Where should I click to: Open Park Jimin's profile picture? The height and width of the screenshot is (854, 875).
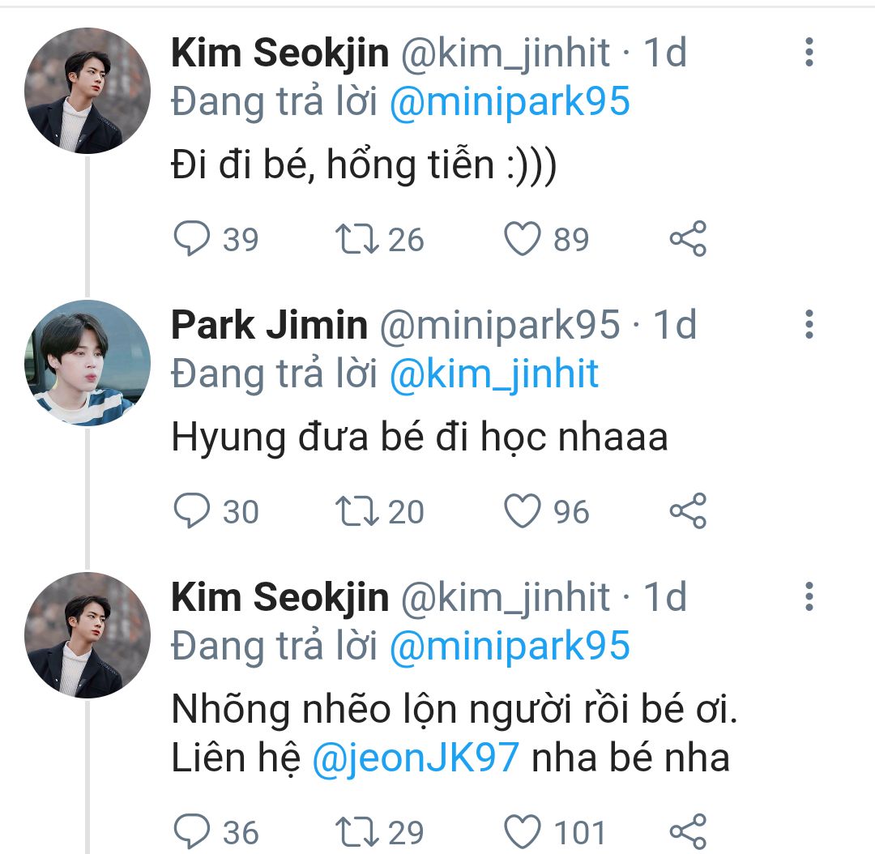[x=87, y=363]
